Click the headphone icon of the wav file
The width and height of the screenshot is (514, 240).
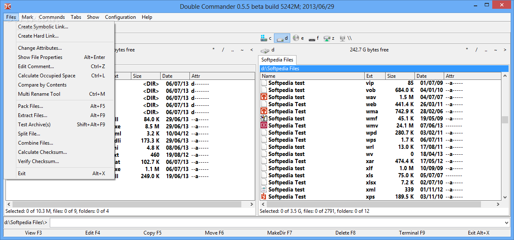click(264, 97)
